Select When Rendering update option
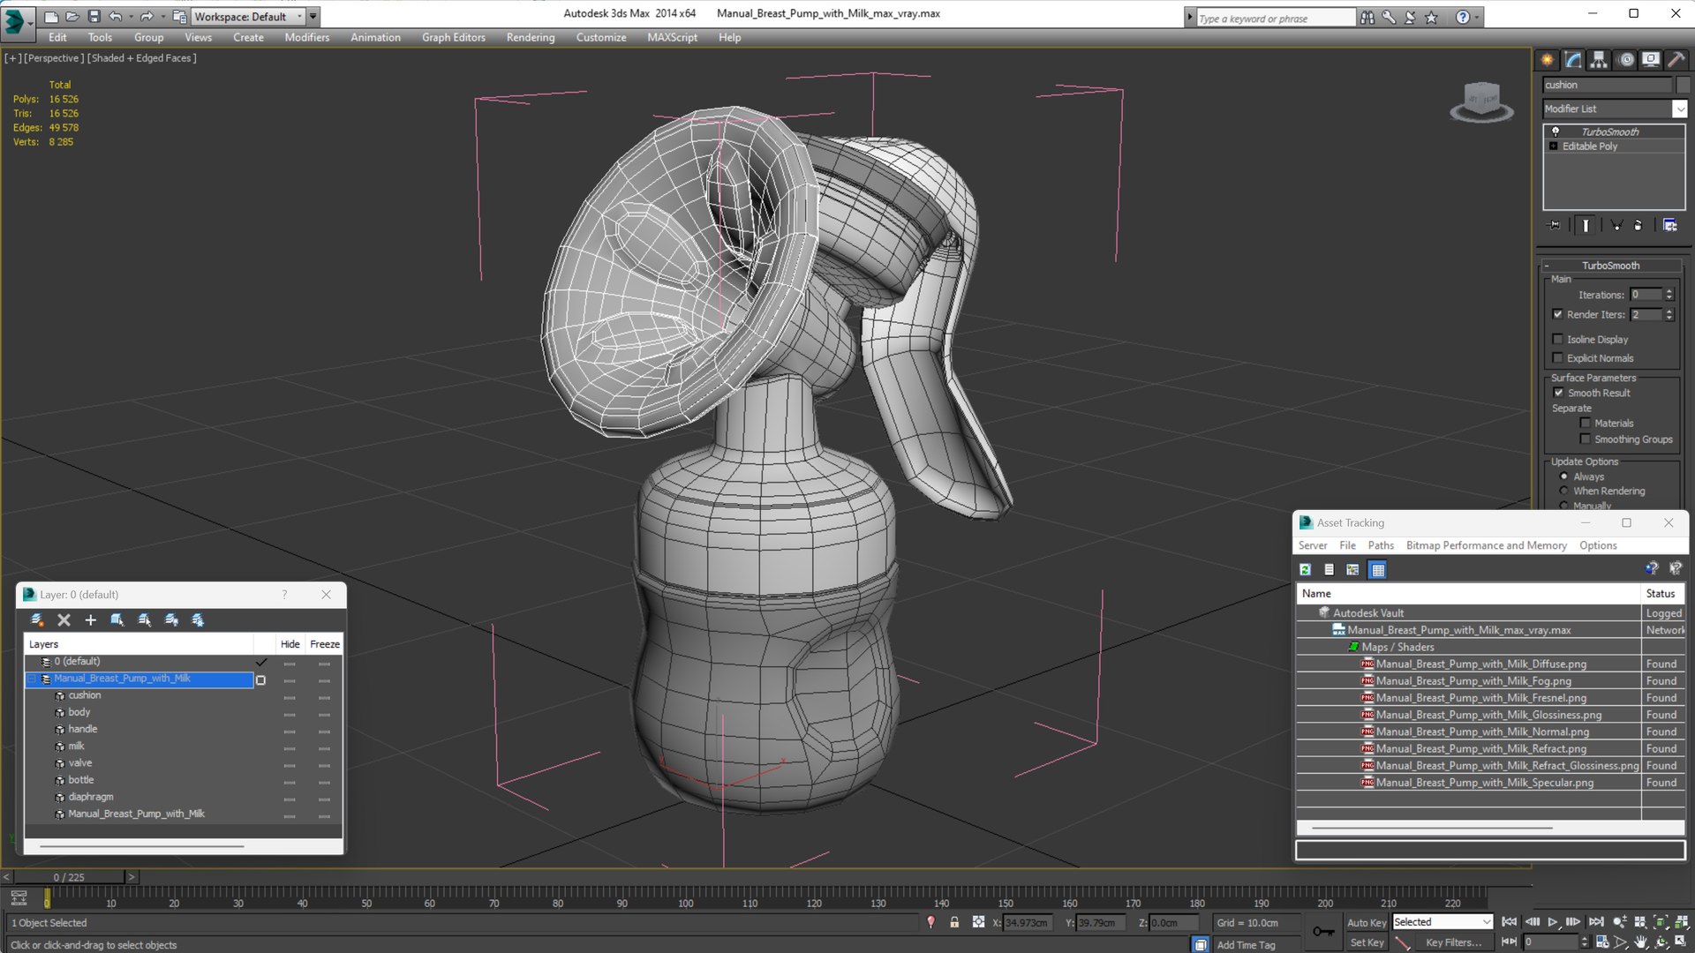 click(x=1564, y=492)
